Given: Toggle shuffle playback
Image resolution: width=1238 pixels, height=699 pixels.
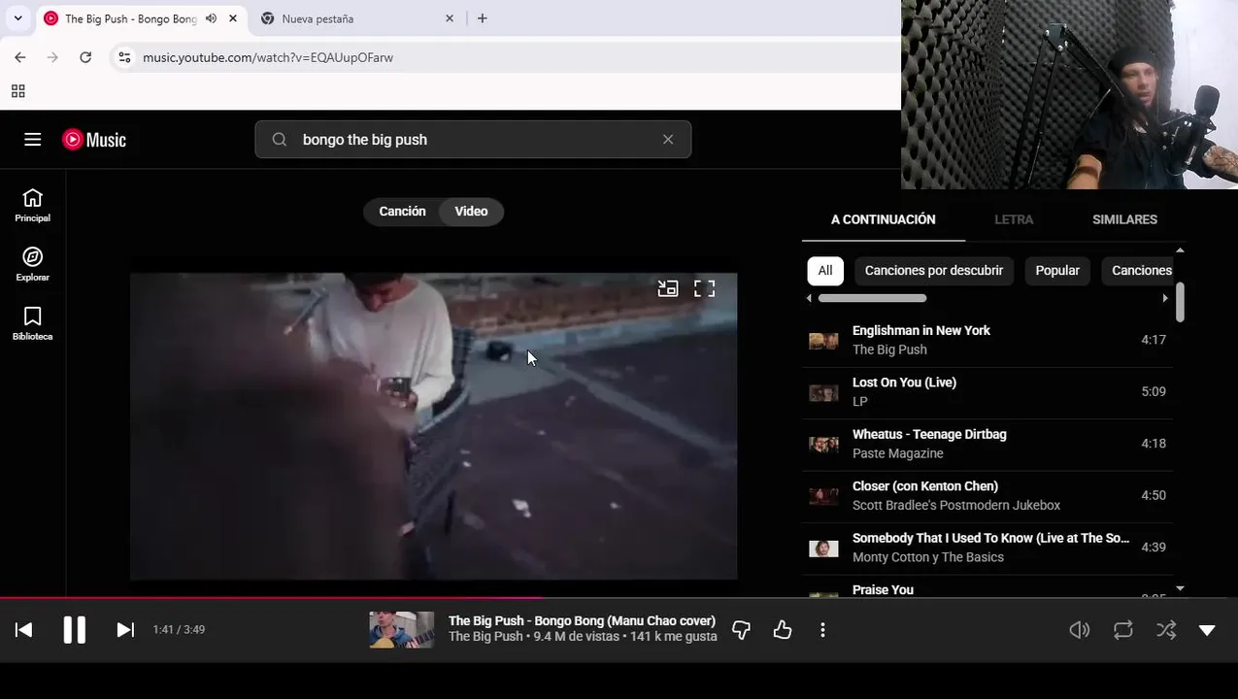Looking at the screenshot, I should click(1166, 630).
